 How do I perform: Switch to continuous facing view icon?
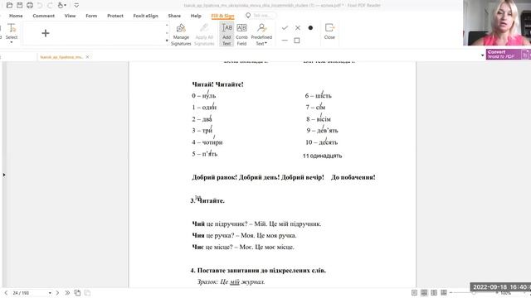[x=444, y=293]
